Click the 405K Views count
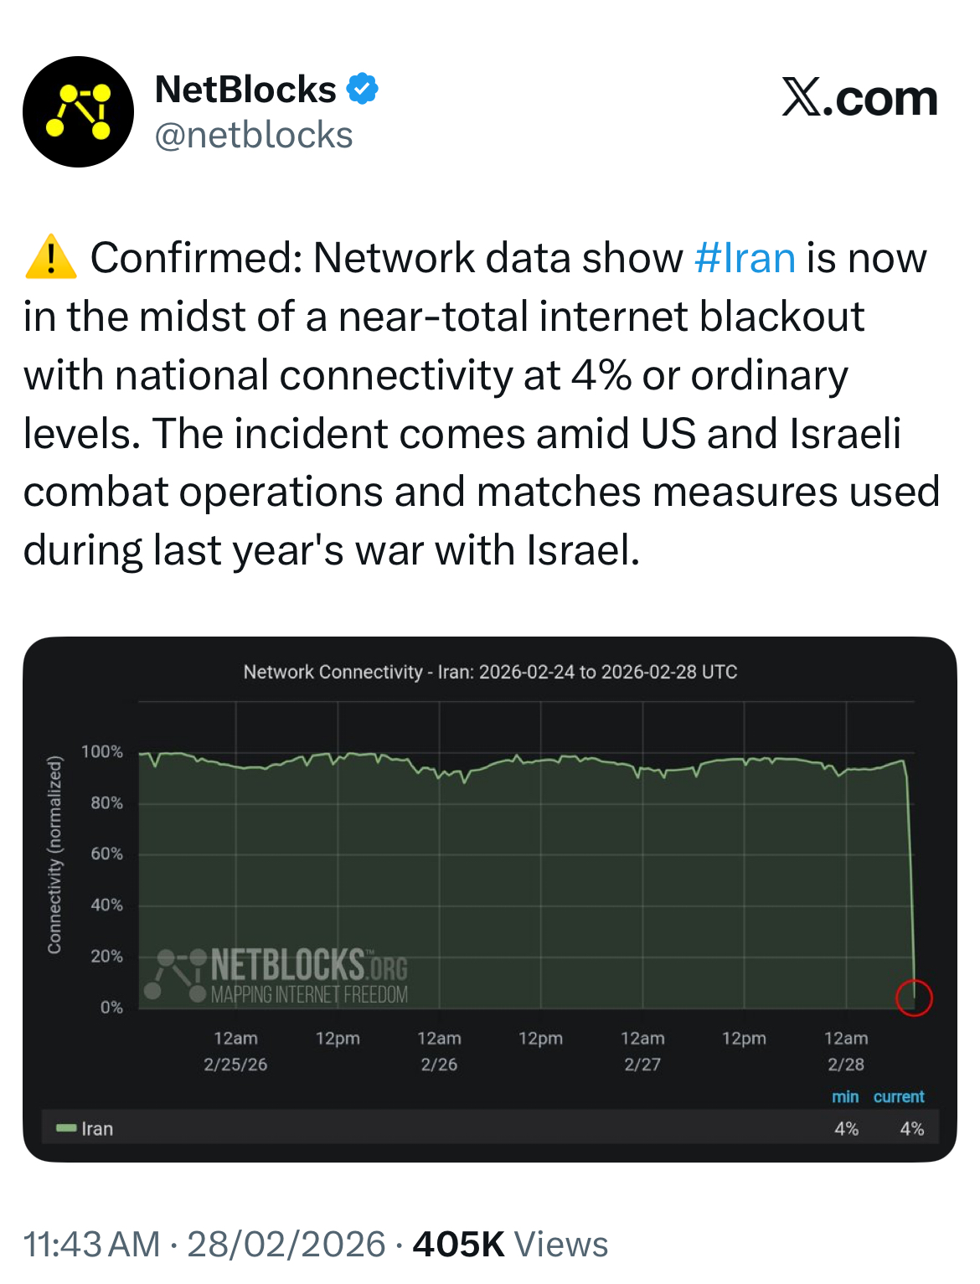 [510, 1244]
